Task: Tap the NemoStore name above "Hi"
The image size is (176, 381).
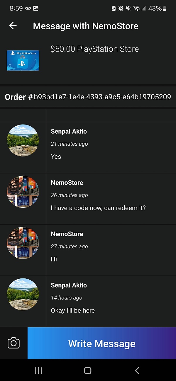Action: (67, 234)
